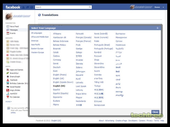Open English (US) footer language link
This screenshot has width=170, height=127.
[56, 120]
